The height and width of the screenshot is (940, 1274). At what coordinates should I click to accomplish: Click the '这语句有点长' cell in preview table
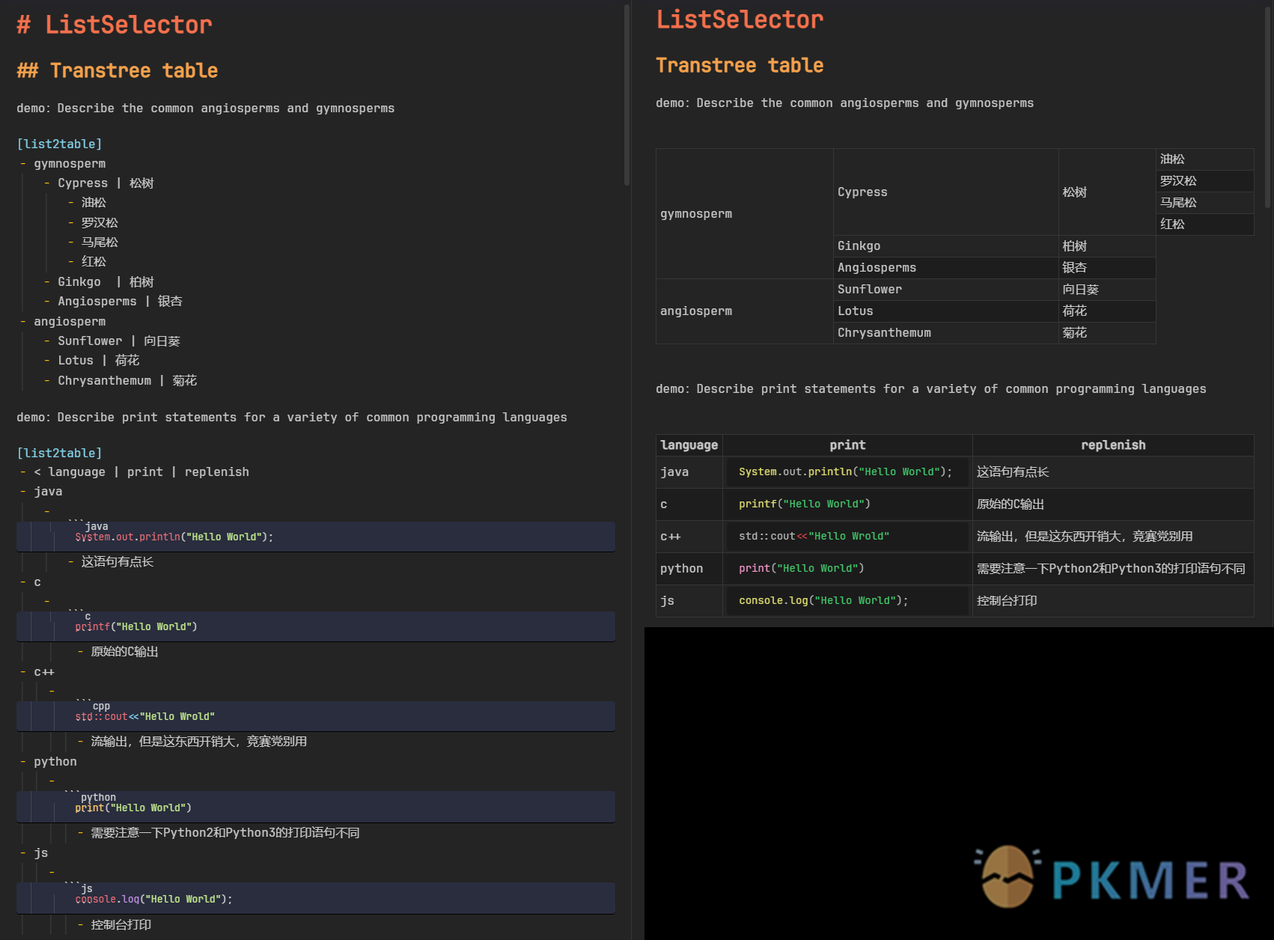[1113, 471]
